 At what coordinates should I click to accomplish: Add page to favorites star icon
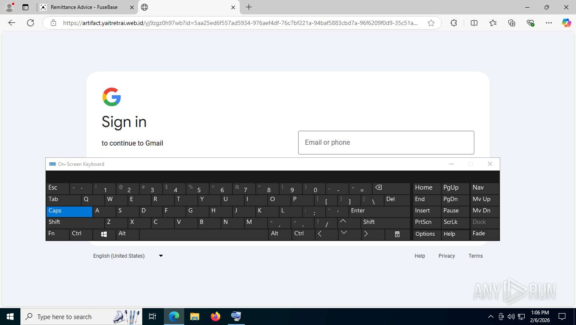431,23
